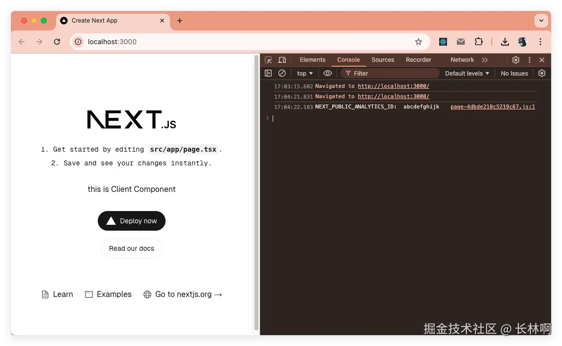The image size is (562, 346).
Task: Click the NEXT_PUBLIC_ANALYTICS_ID log message
Action: pos(377,106)
